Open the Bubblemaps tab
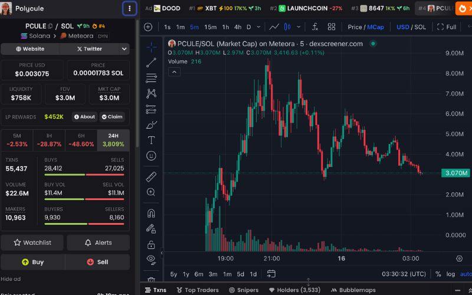This screenshot has height=295, width=472. click(353, 290)
